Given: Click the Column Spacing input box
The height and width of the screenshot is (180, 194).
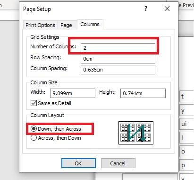Looking at the screenshot, I should coord(118,70).
